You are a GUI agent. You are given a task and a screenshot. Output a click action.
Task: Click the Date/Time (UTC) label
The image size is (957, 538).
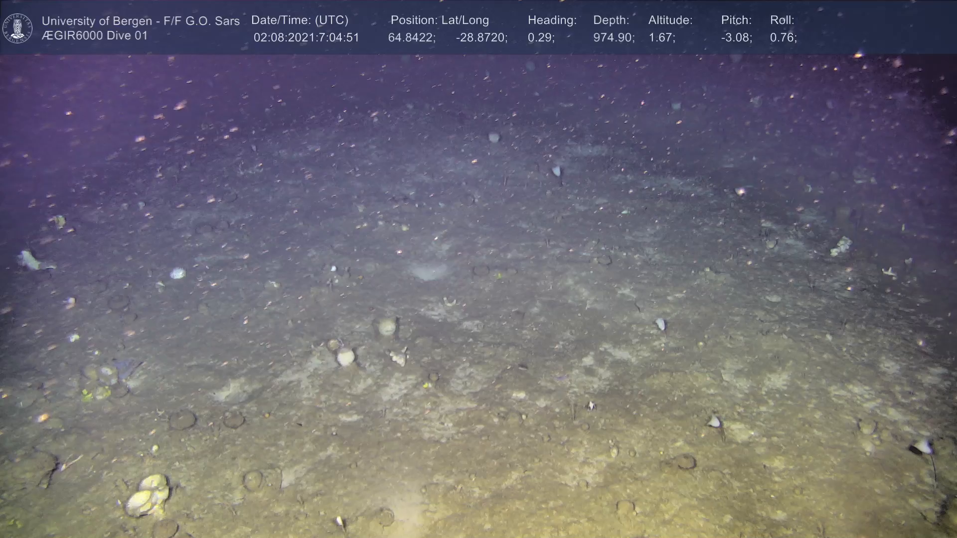click(x=300, y=20)
